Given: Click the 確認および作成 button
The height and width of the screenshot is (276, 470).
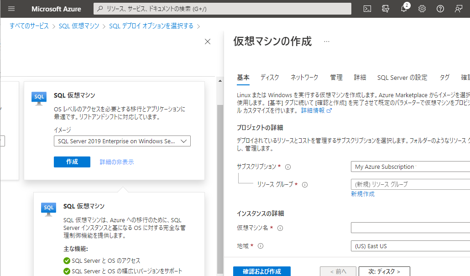Looking at the screenshot, I should pos(261,271).
